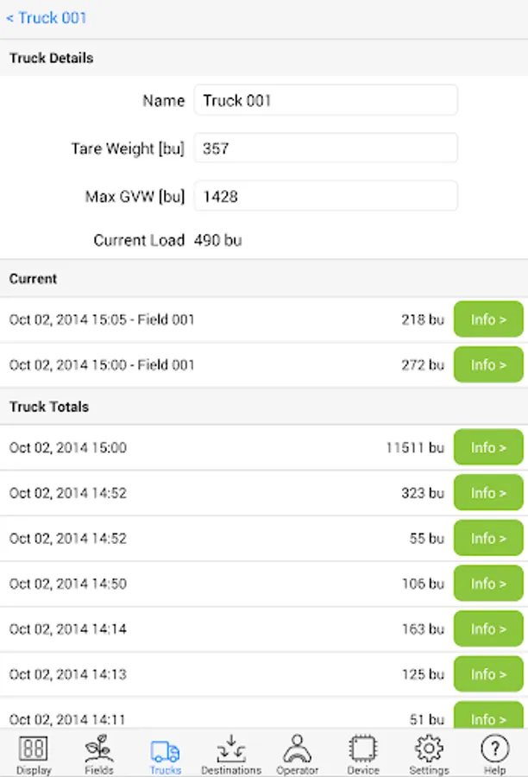Open Info for 323 bu truck total
This screenshot has width=528, height=777.
488,493
